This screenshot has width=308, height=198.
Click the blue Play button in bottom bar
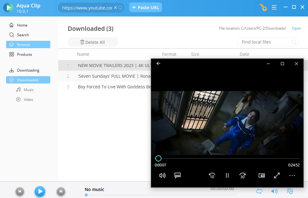click(x=40, y=191)
